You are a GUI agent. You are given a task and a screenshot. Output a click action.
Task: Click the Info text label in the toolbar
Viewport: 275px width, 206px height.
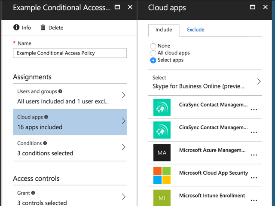(26, 27)
